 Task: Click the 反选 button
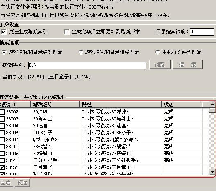pyautogui.click(x=22, y=182)
